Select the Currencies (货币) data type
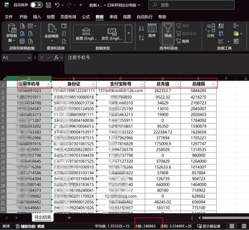Screen dimensions: 249x230 click(112, 34)
